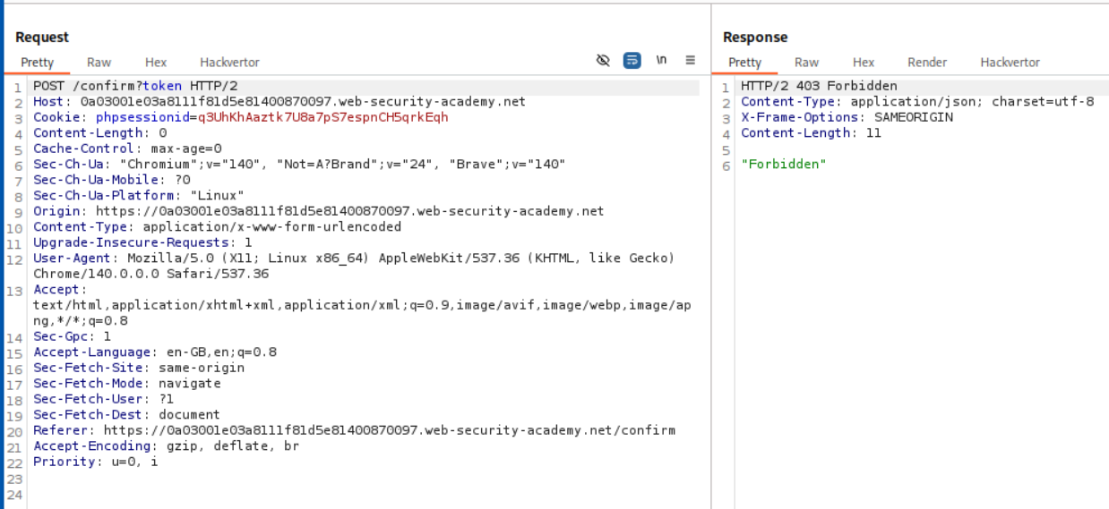
Task: Switch Request view to Hex tab
Action: click(156, 63)
